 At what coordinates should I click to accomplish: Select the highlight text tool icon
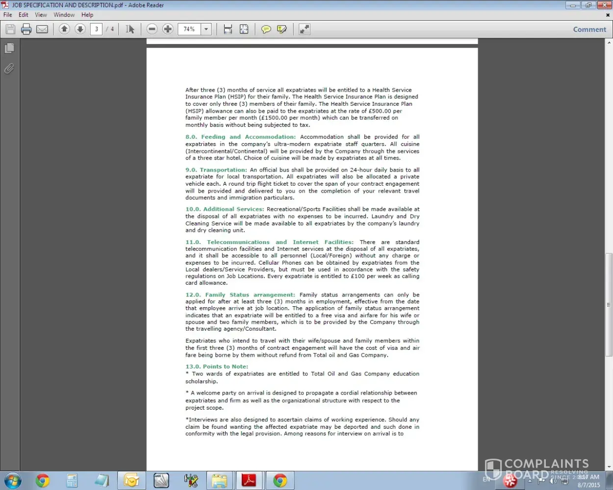click(x=282, y=29)
